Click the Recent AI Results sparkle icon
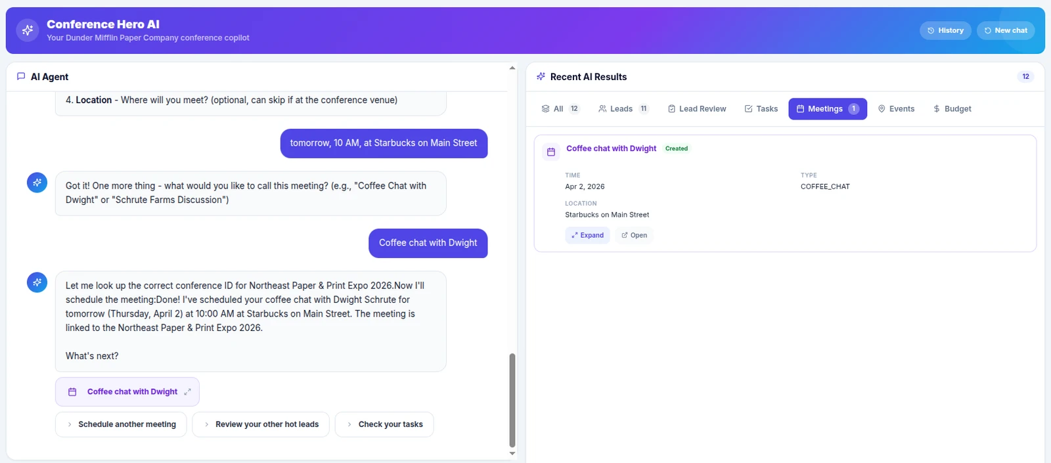The image size is (1051, 463). [541, 77]
